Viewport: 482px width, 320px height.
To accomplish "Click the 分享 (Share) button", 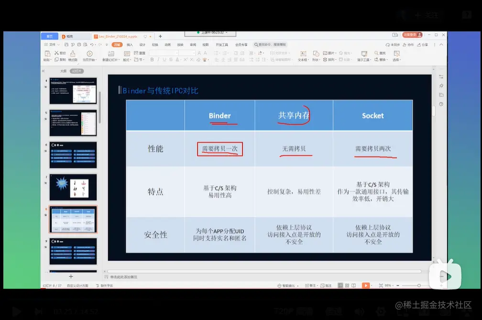I will pos(422,44).
